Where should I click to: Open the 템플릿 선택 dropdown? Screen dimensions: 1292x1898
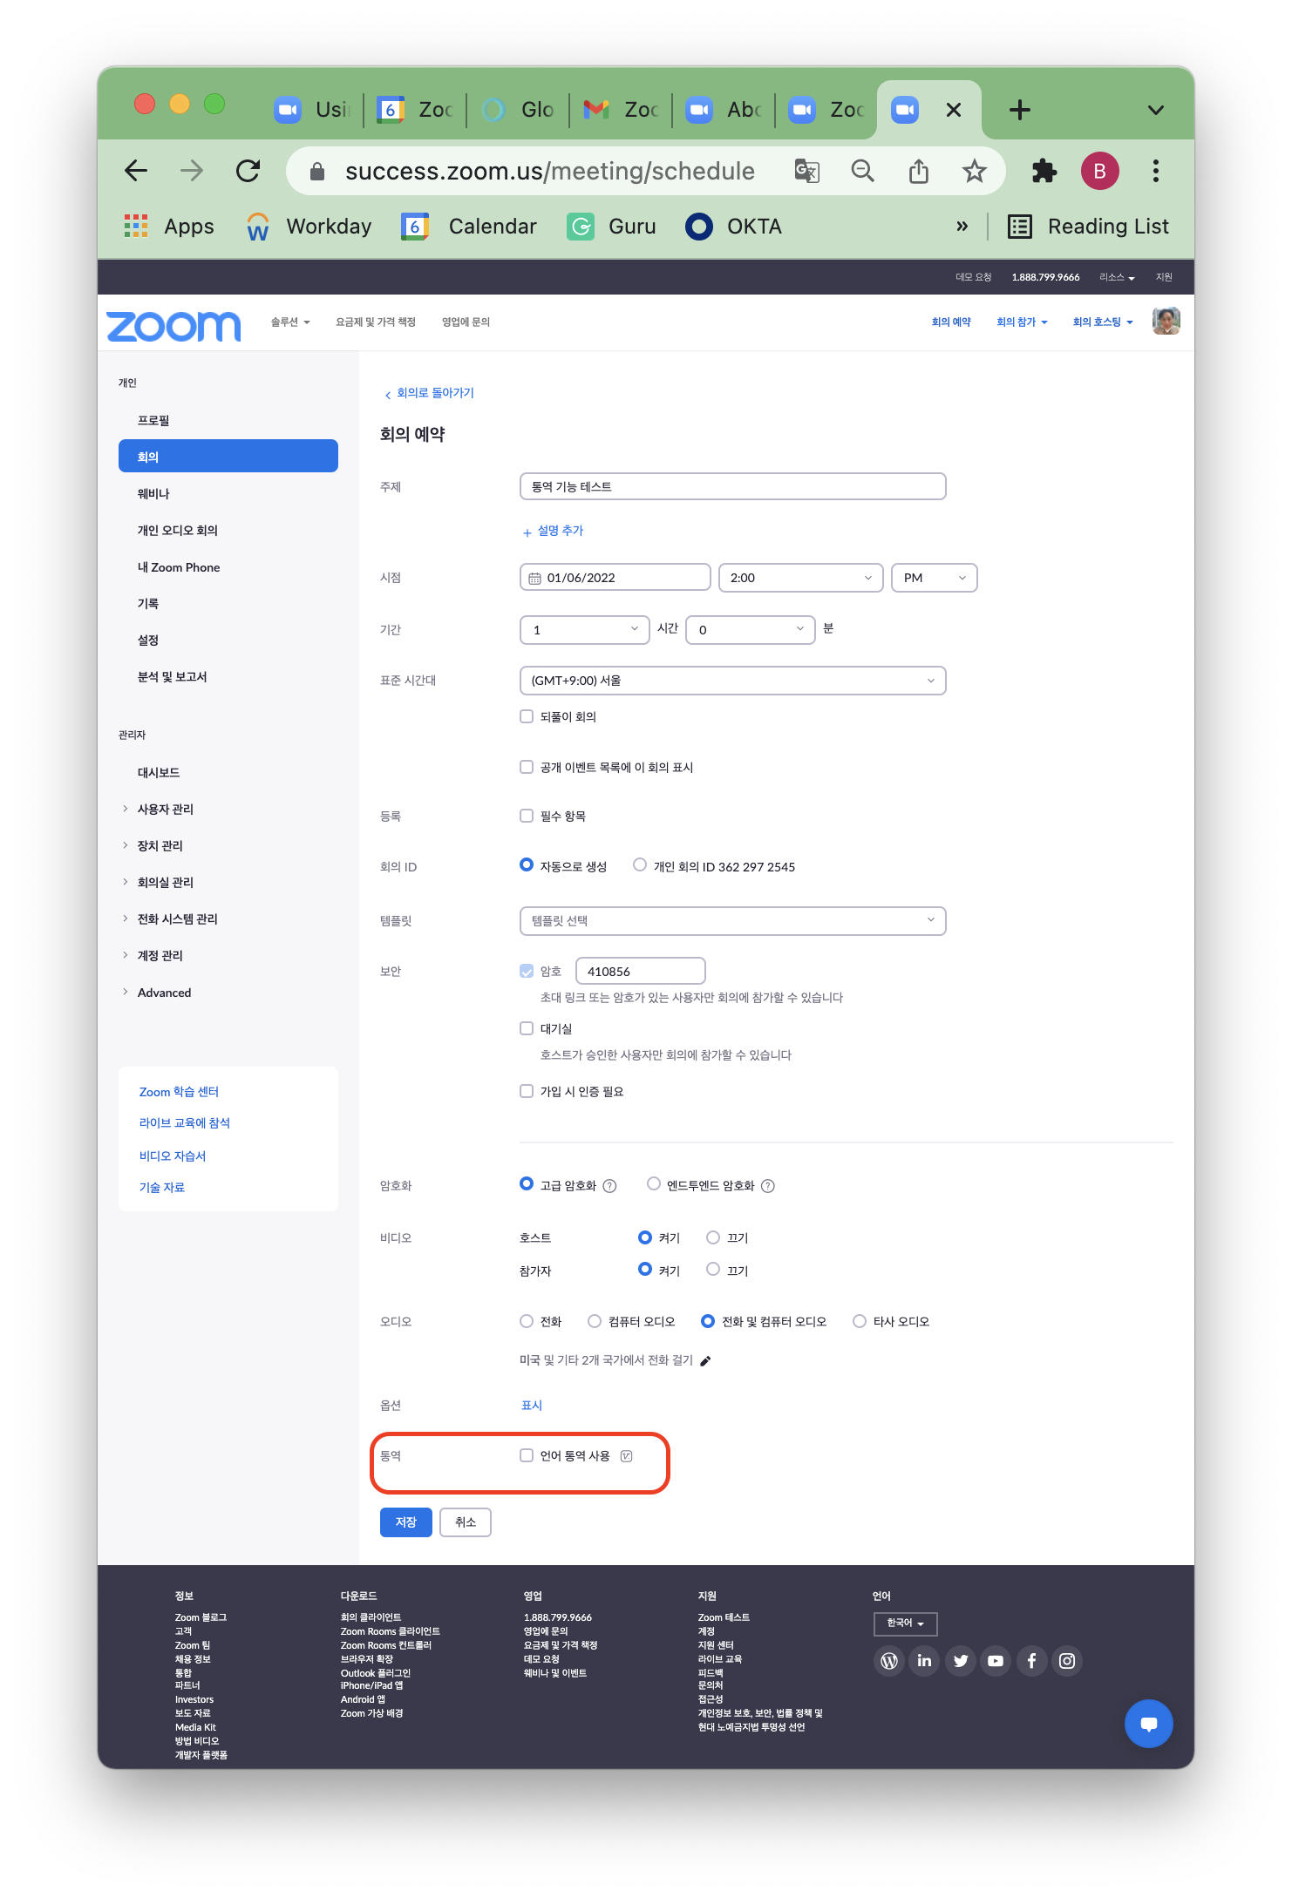click(x=733, y=921)
